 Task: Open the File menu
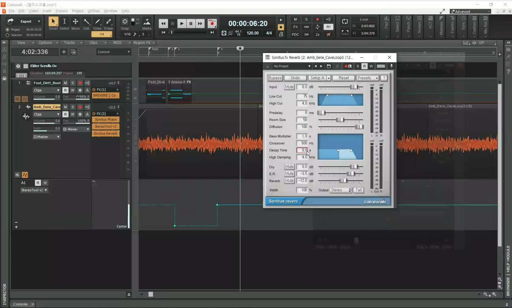11,11
